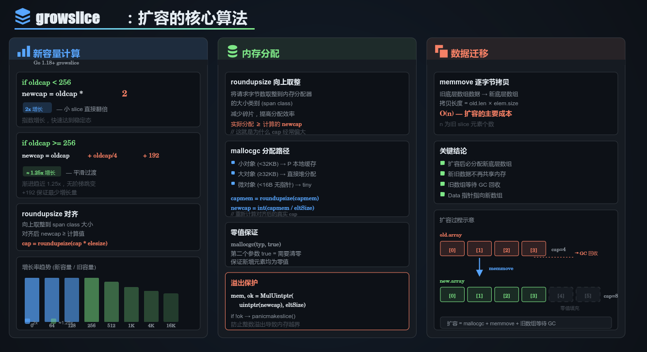Click the O(n) — 扩容的主要成本 line
The image size is (647, 352).
coord(476,113)
